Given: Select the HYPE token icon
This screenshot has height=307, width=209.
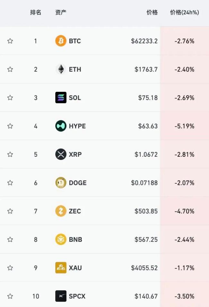Looking at the screenshot, I should [61, 126].
